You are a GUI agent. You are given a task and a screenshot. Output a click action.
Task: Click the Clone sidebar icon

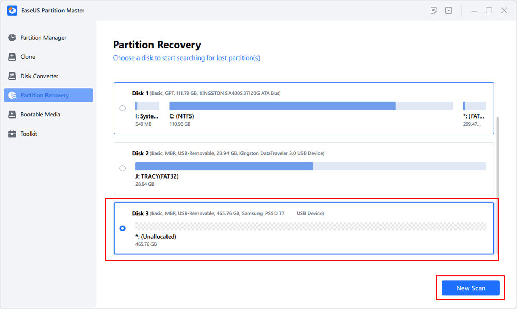pos(12,57)
